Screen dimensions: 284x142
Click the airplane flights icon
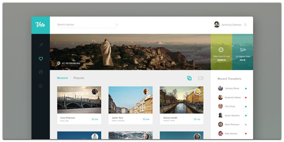[x=243, y=50]
